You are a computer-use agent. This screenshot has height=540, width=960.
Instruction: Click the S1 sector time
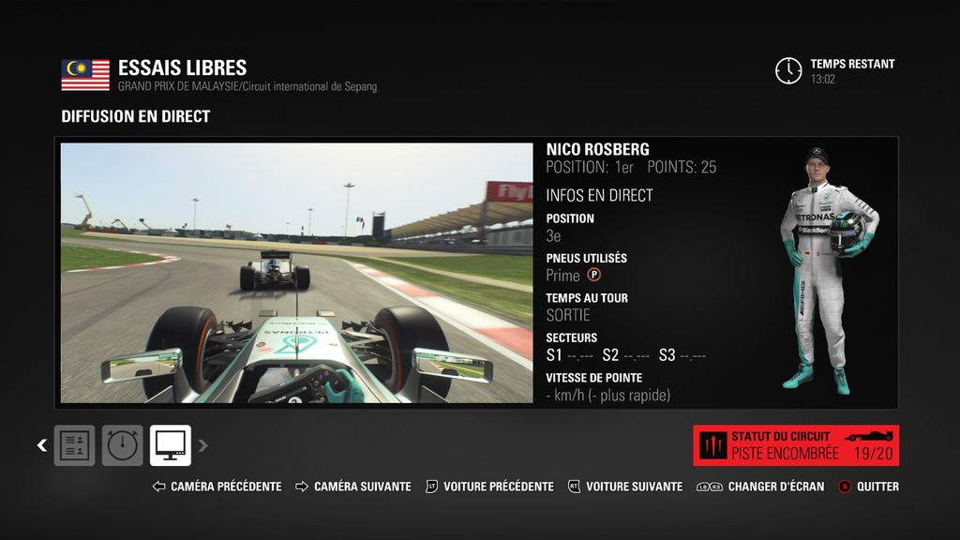point(569,355)
